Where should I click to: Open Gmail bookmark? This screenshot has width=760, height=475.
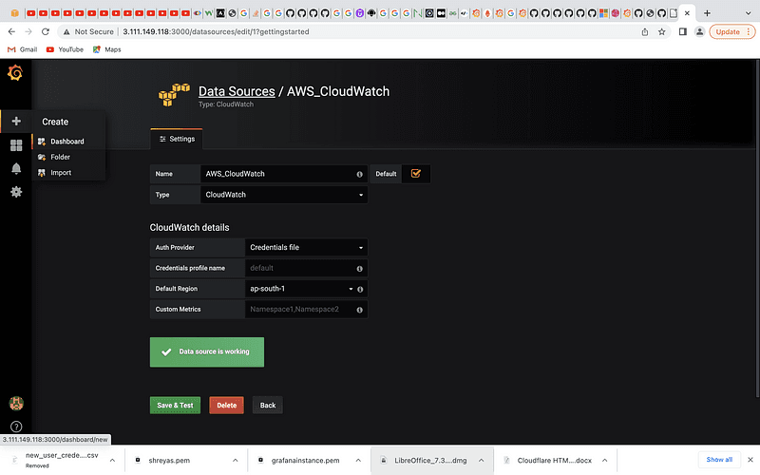[x=22, y=49]
